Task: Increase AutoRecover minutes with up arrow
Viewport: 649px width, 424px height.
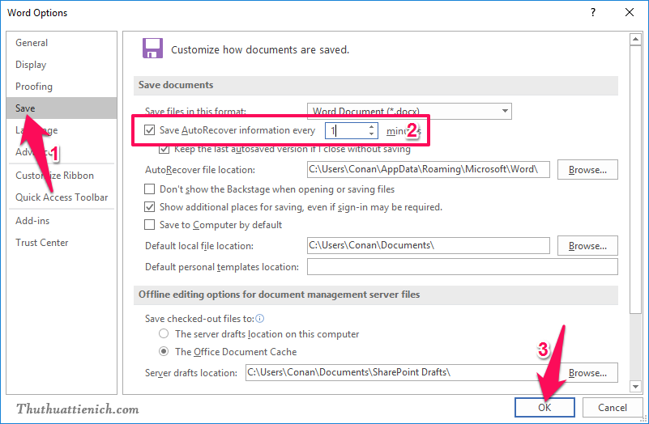Action: pyautogui.click(x=371, y=126)
